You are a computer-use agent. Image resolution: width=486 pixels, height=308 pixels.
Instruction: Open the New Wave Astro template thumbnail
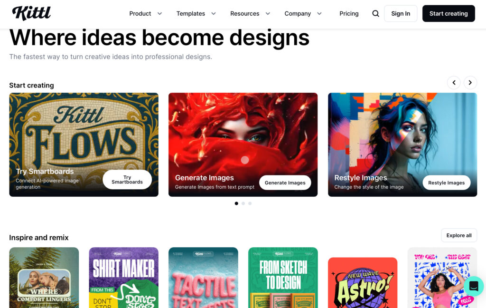pyautogui.click(x=363, y=282)
